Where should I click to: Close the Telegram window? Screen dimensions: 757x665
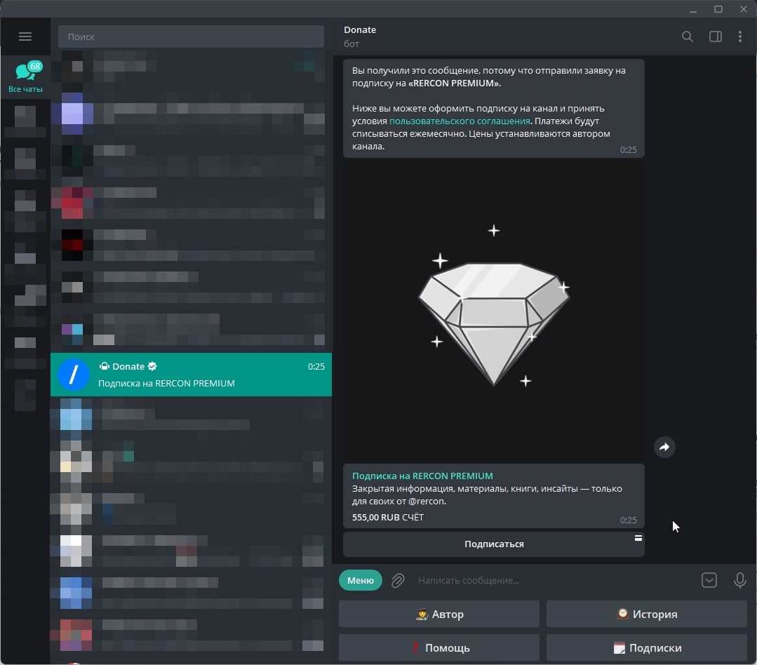point(744,9)
